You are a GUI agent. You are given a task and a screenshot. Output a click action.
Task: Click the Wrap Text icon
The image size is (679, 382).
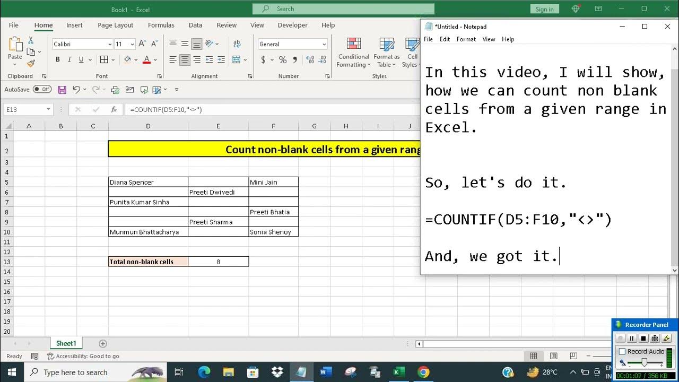pyautogui.click(x=237, y=44)
